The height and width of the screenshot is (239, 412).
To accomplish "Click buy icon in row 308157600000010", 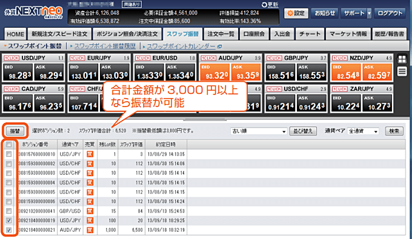I will click(x=90, y=154).
